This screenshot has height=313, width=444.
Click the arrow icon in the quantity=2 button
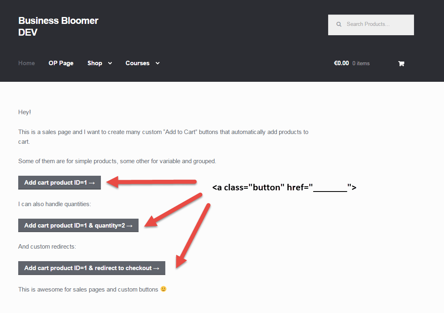point(130,225)
